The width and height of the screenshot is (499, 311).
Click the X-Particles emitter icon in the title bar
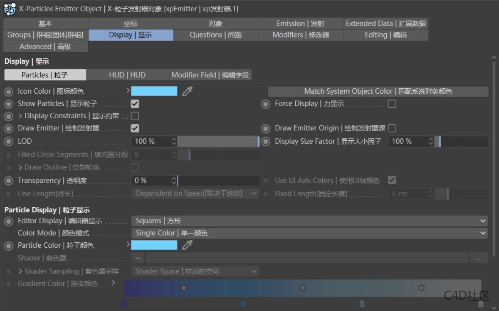[9, 9]
